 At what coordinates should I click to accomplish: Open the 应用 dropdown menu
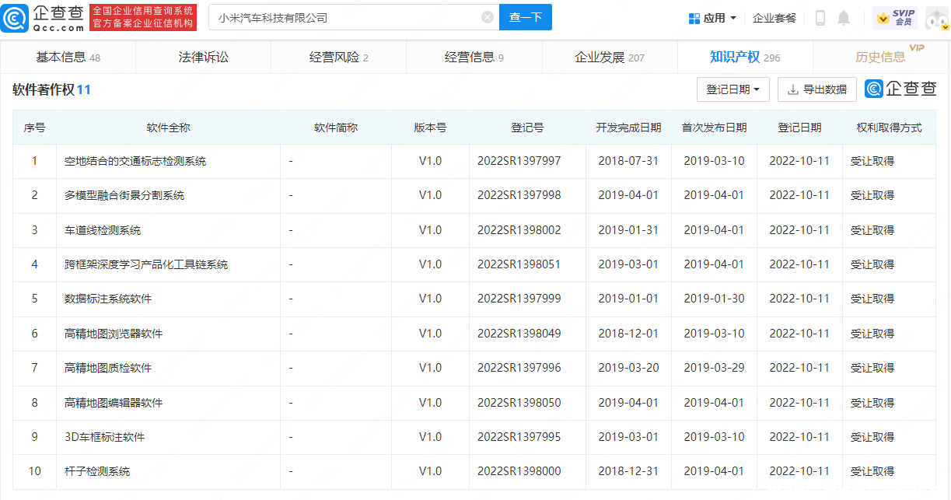(712, 17)
